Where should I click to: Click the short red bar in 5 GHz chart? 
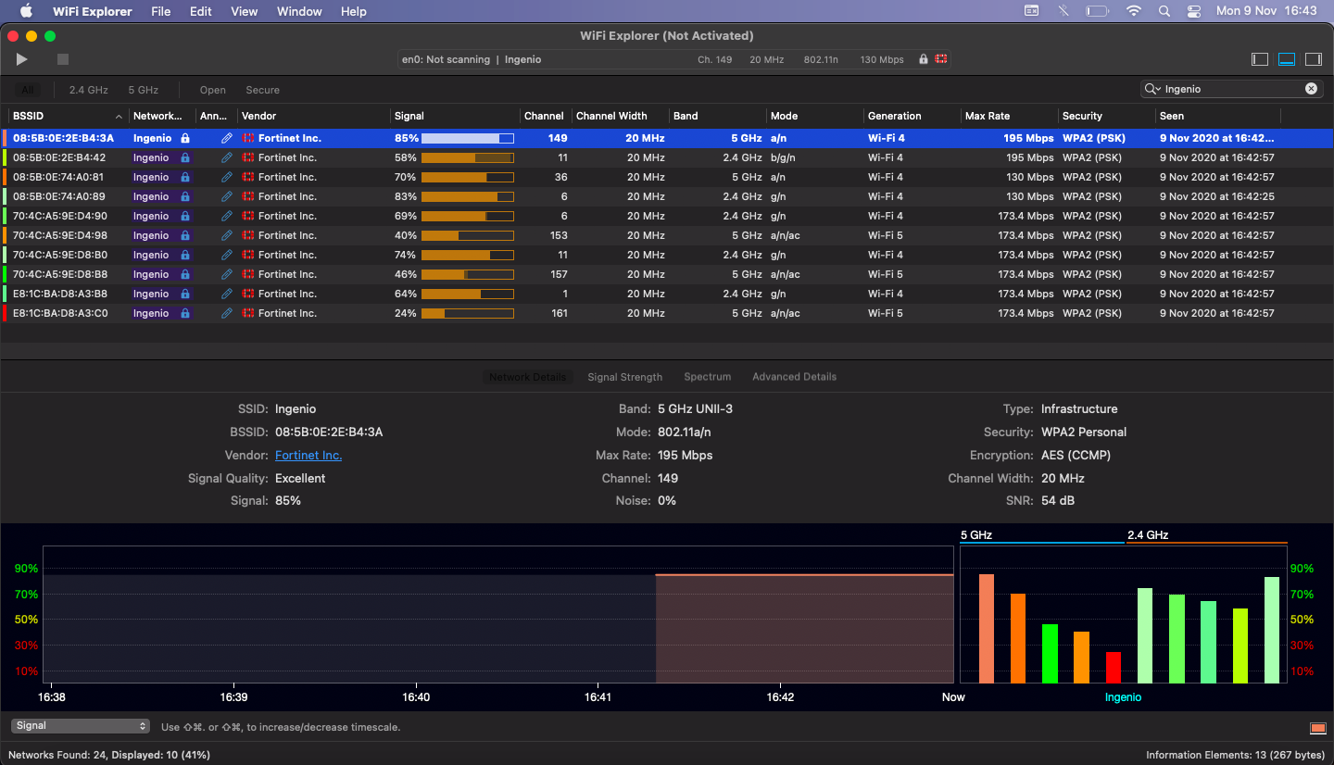point(1113,667)
